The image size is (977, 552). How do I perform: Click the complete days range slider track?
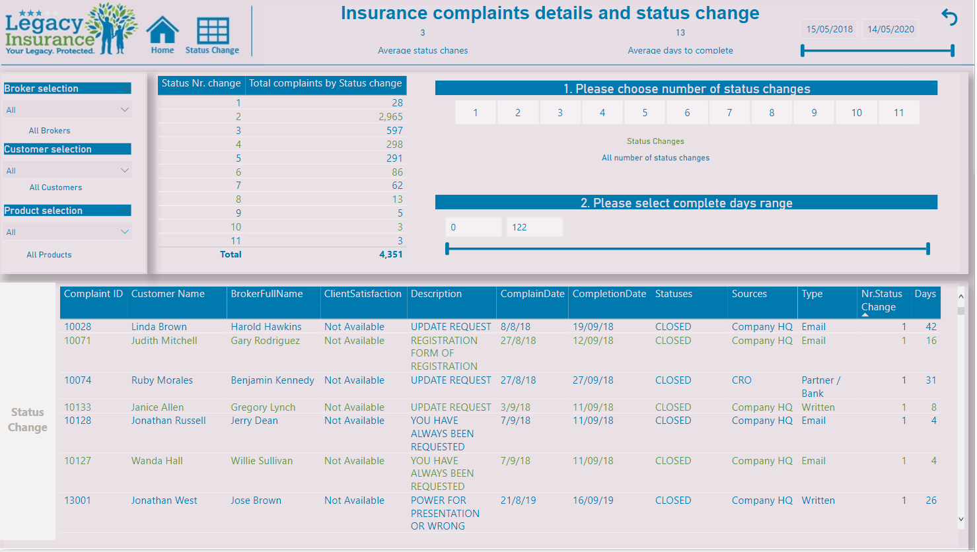[688, 249]
